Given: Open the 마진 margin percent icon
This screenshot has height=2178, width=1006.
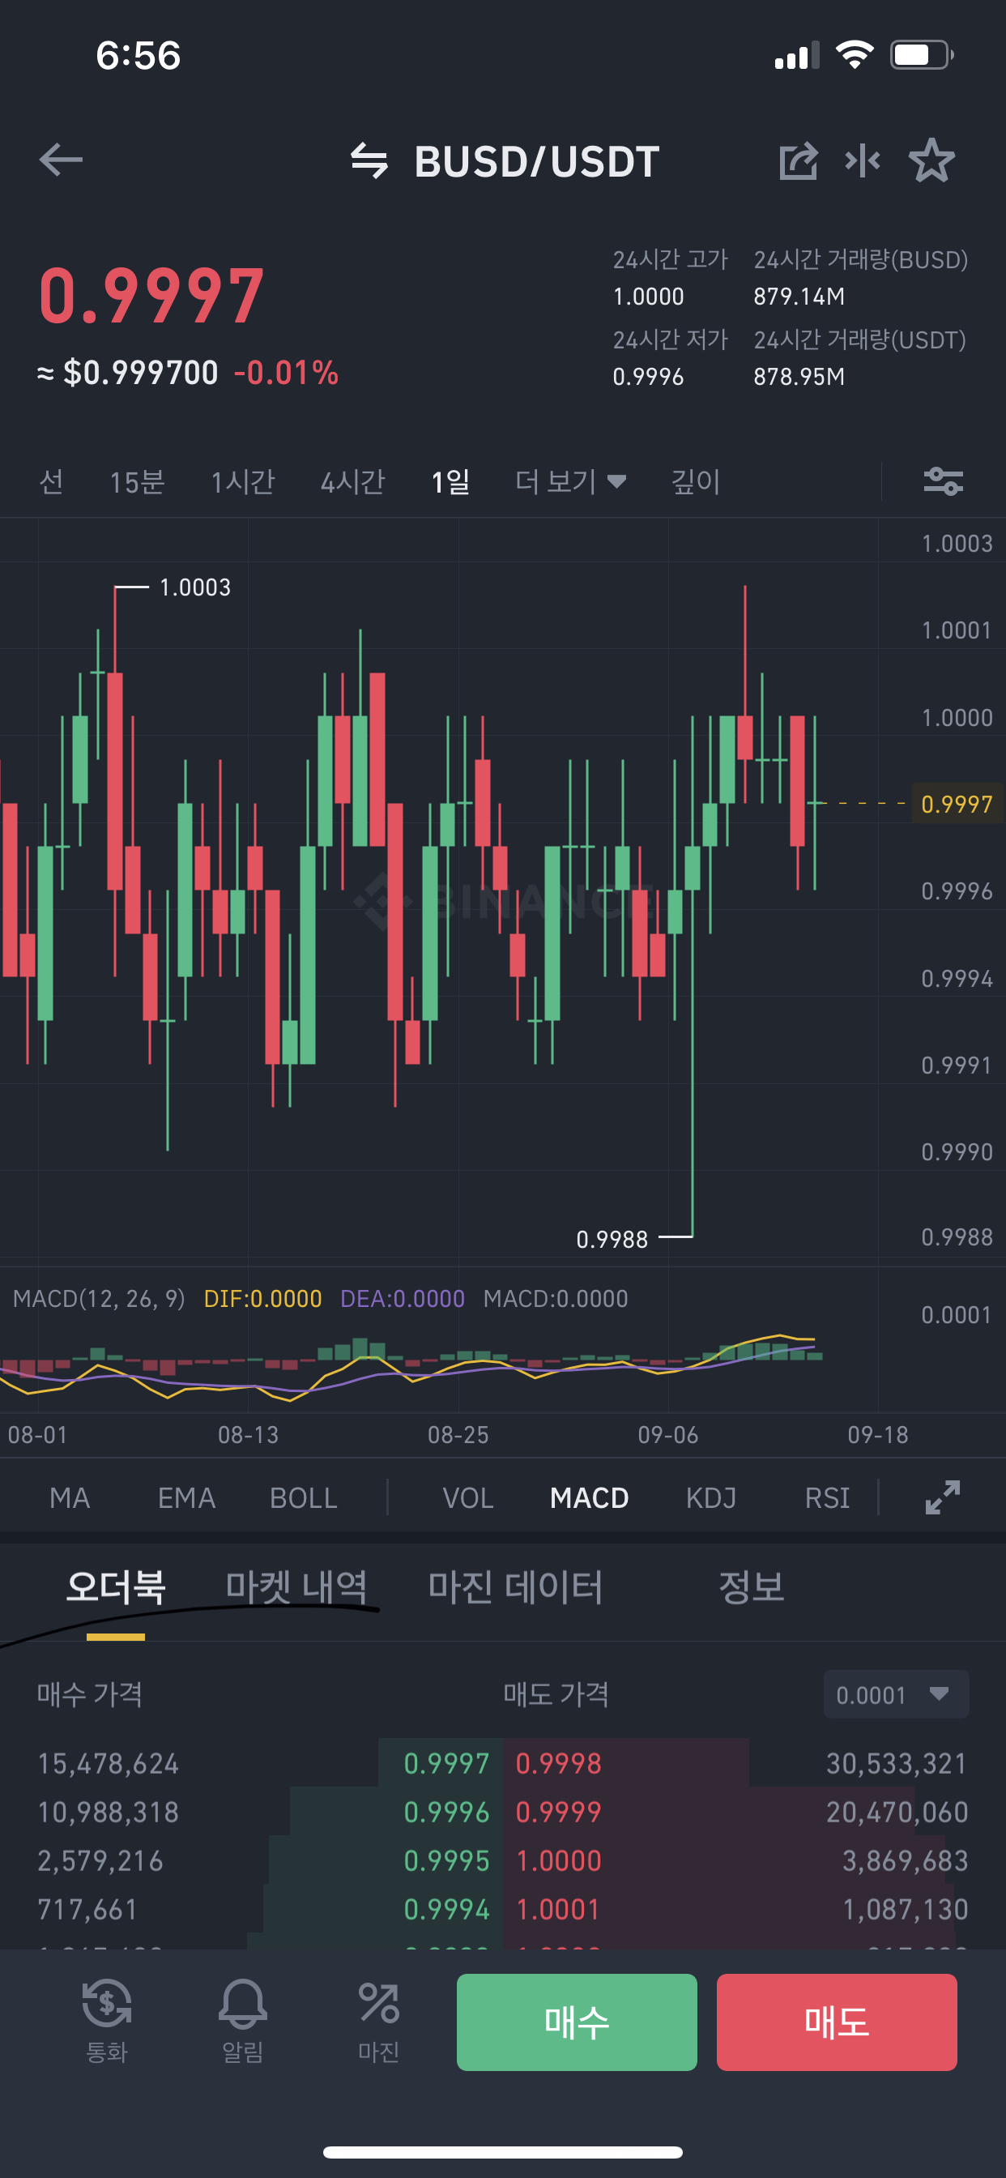Looking at the screenshot, I should click(x=378, y=2022).
